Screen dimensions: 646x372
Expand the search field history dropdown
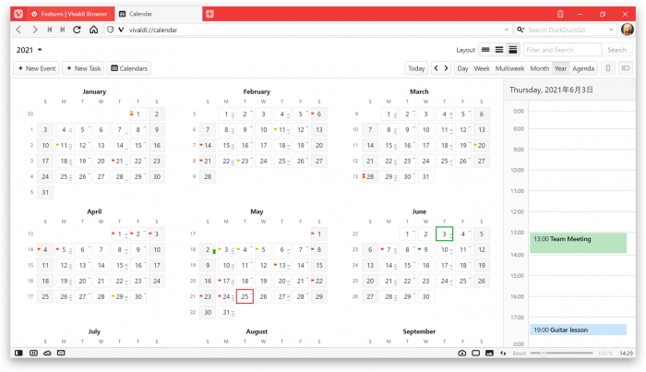(611, 30)
